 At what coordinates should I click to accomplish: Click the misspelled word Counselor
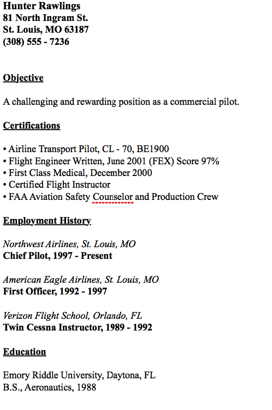point(113,196)
